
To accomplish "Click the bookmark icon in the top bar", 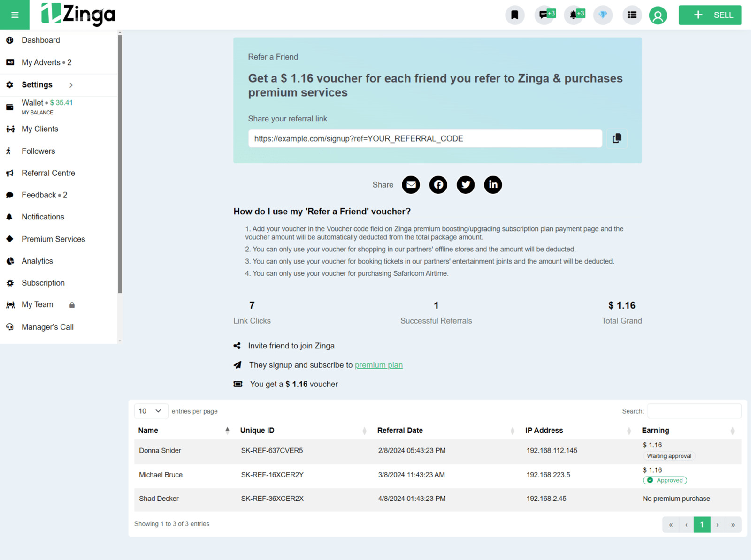I will click(x=515, y=15).
